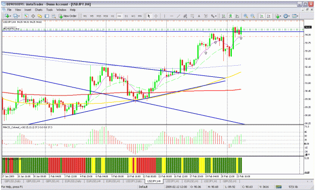Open the Profiles toolbar icon
The image size is (315, 190).
(x=15, y=16)
